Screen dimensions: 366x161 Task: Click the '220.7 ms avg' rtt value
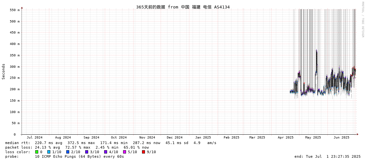(x=49, y=143)
